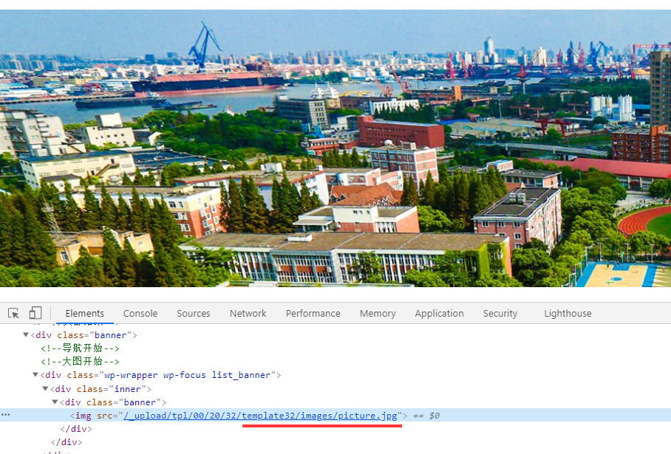Click the three-dots icon beside img row
The height and width of the screenshot is (454, 671).
point(5,415)
